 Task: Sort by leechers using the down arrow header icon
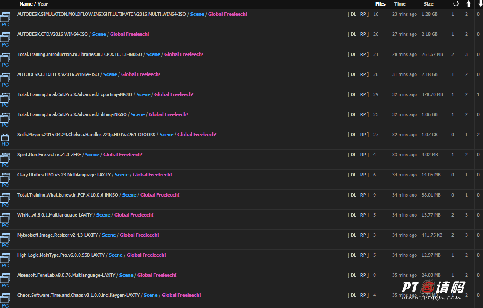pos(480,4)
